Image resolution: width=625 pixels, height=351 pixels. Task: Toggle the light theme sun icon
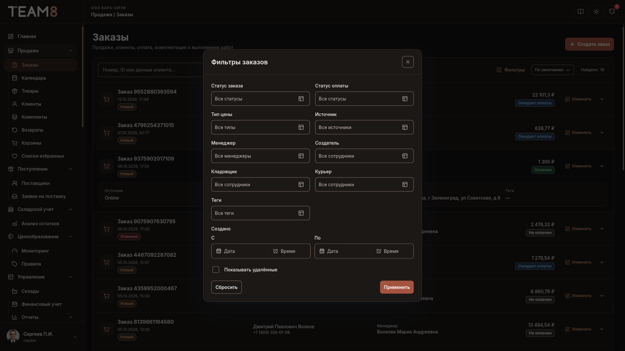(596, 11)
